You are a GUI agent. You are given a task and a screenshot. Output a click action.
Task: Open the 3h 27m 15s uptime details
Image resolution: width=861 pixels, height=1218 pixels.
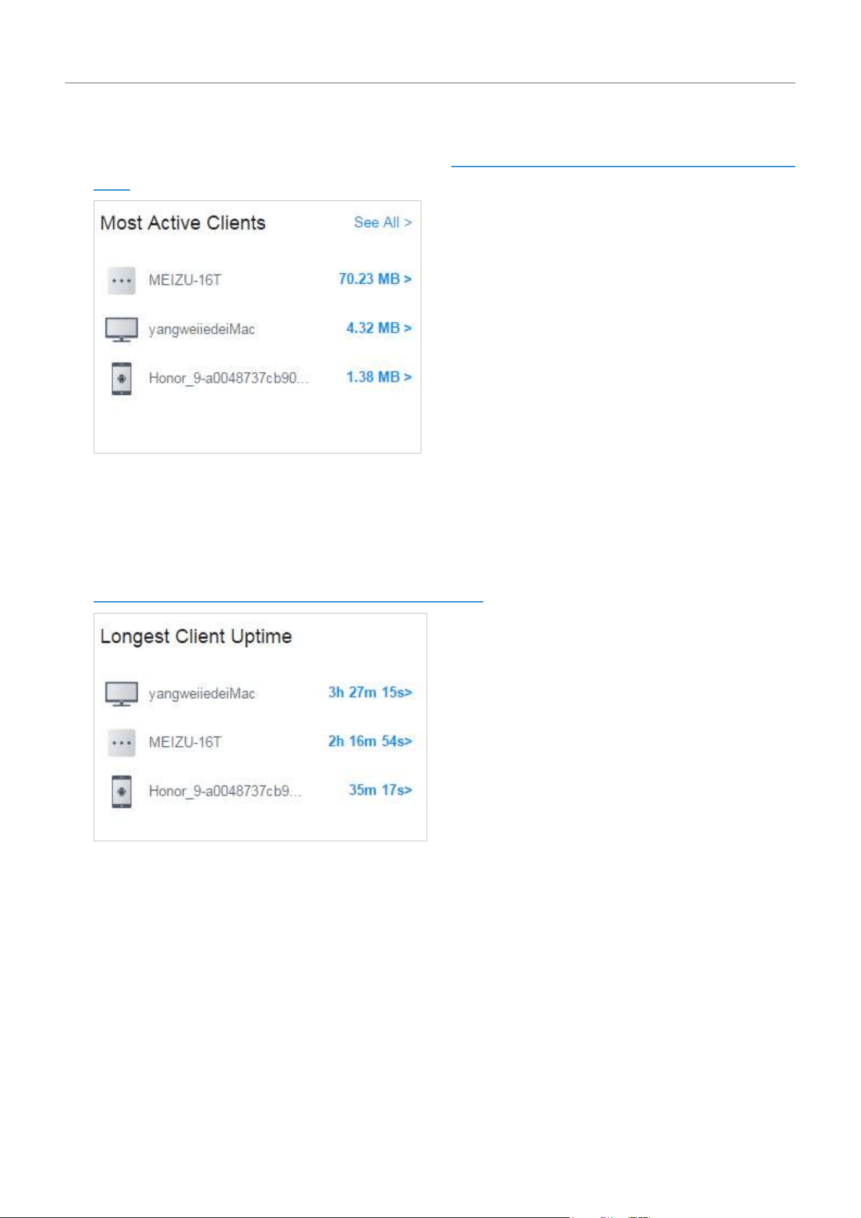pos(370,692)
